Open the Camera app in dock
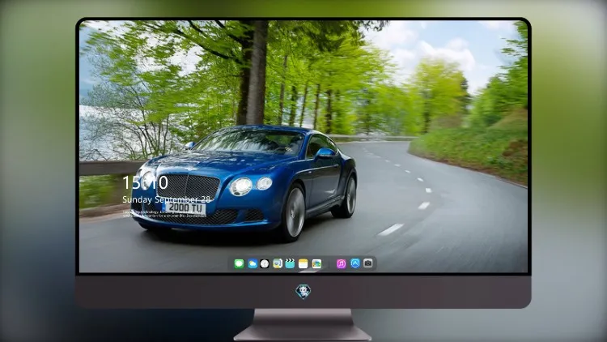The height and width of the screenshot is (342, 607). coord(368,263)
